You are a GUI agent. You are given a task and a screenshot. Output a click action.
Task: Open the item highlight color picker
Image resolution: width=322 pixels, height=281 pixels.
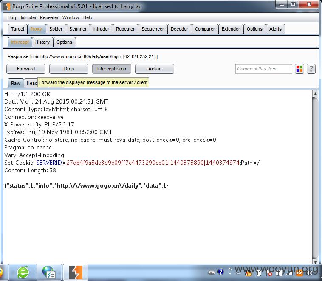299,69
